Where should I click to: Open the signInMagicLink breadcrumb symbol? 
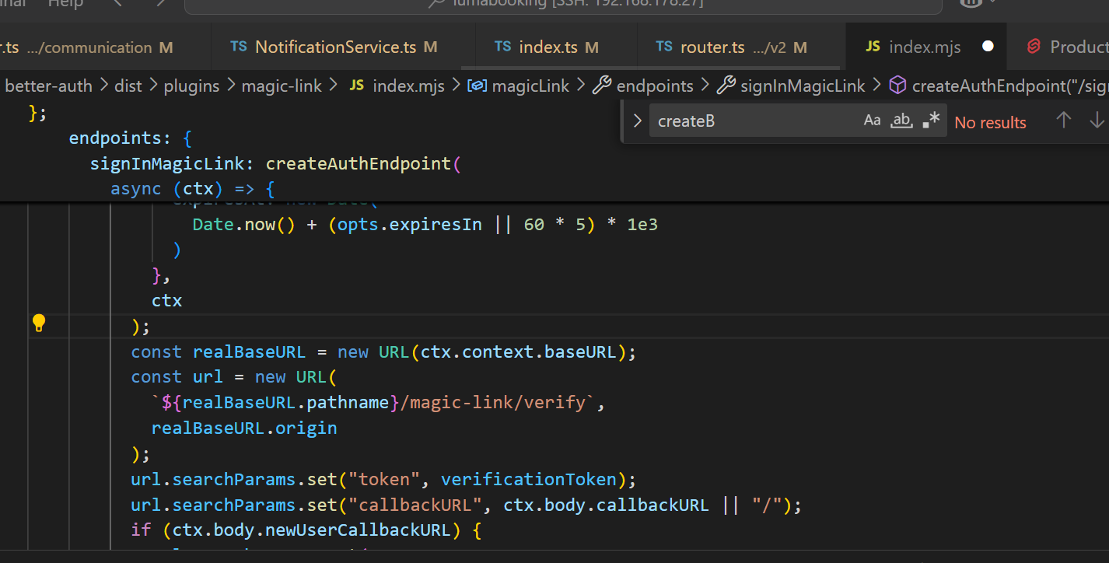(x=803, y=86)
